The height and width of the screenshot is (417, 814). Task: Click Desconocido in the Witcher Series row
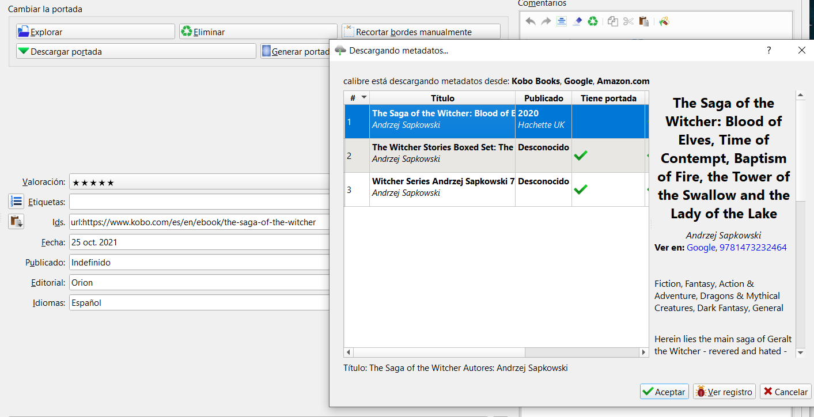(x=544, y=181)
